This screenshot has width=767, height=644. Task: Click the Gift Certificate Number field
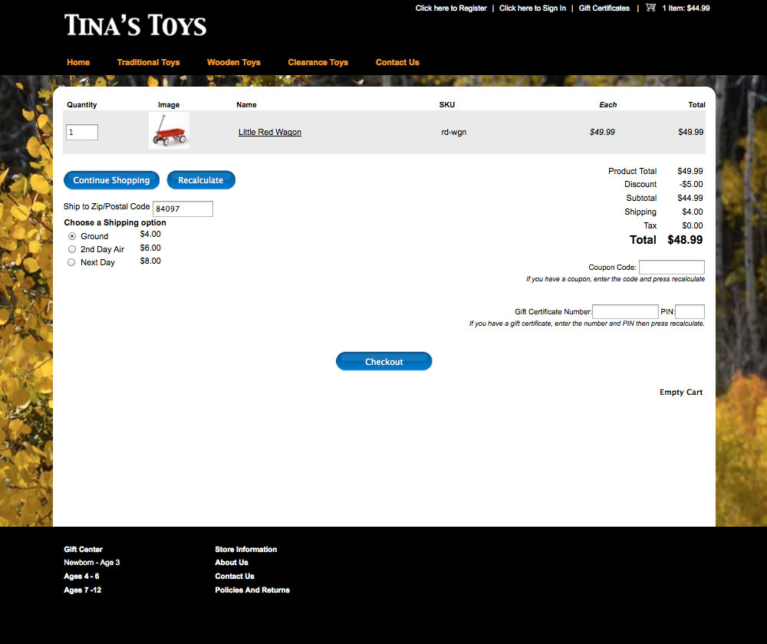[625, 312]
